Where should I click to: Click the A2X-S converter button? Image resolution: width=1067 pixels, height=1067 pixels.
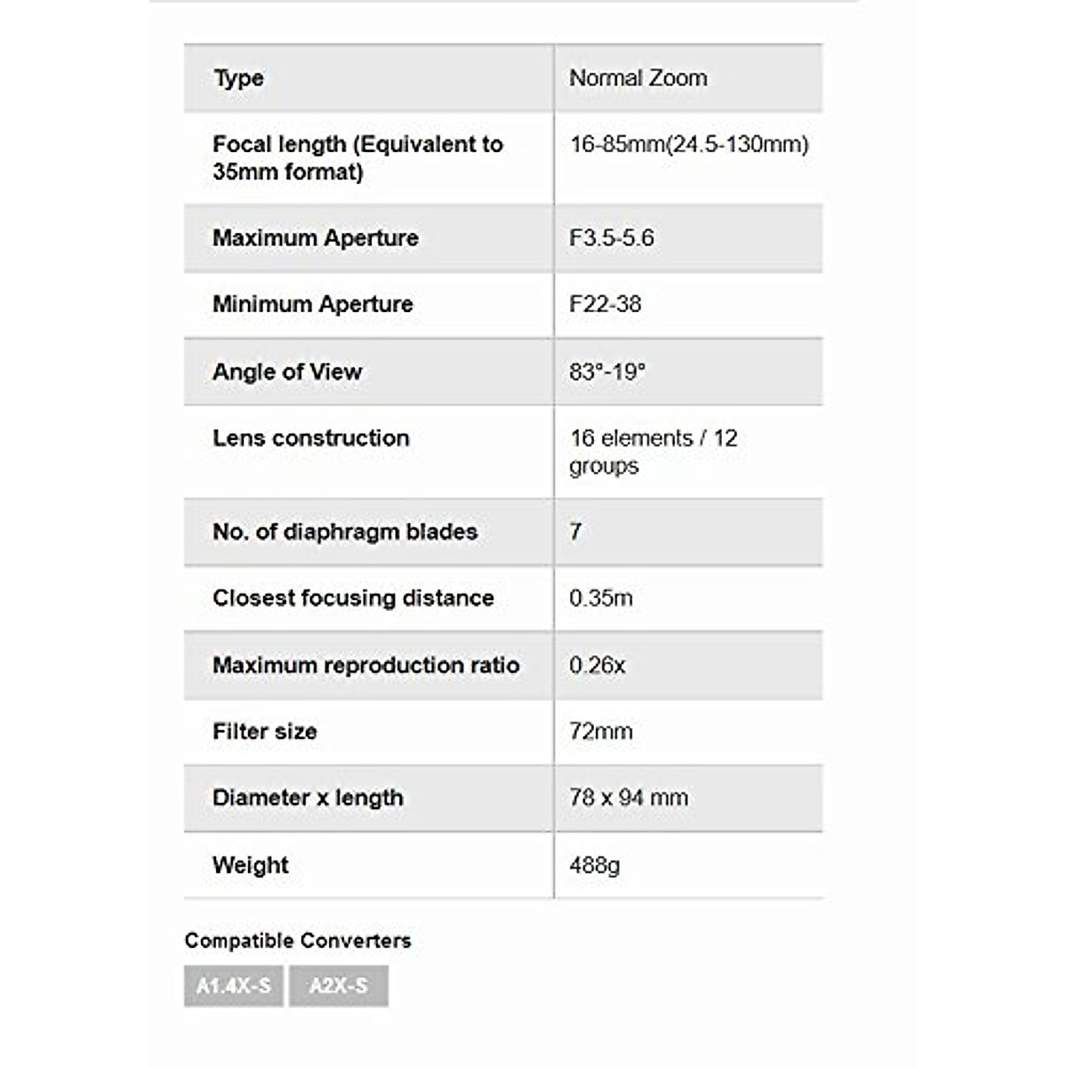[x=339, y=986]
